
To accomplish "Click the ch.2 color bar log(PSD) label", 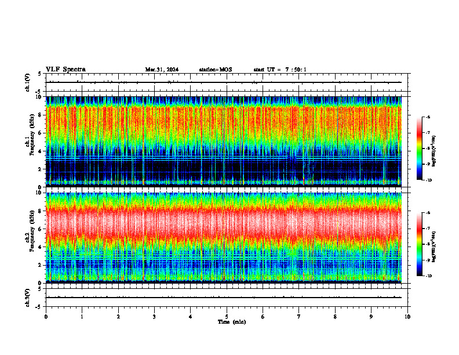I will (434, 247).
